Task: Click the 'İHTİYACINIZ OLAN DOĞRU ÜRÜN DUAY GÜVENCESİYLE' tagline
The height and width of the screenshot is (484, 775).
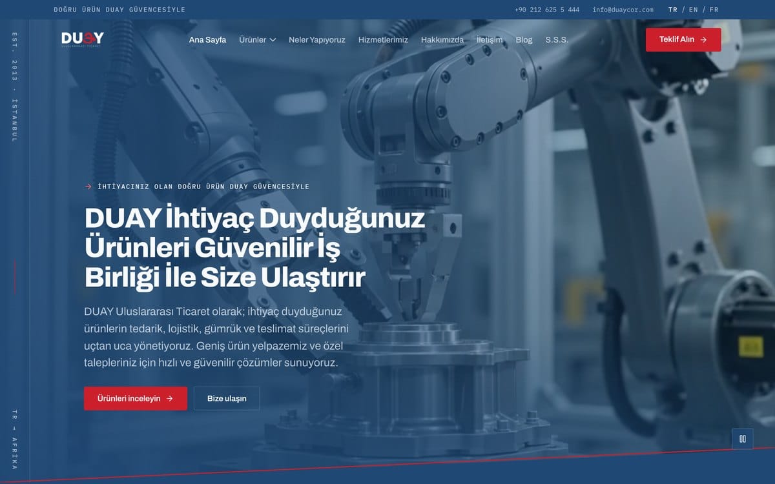Action: click(203, 187)
